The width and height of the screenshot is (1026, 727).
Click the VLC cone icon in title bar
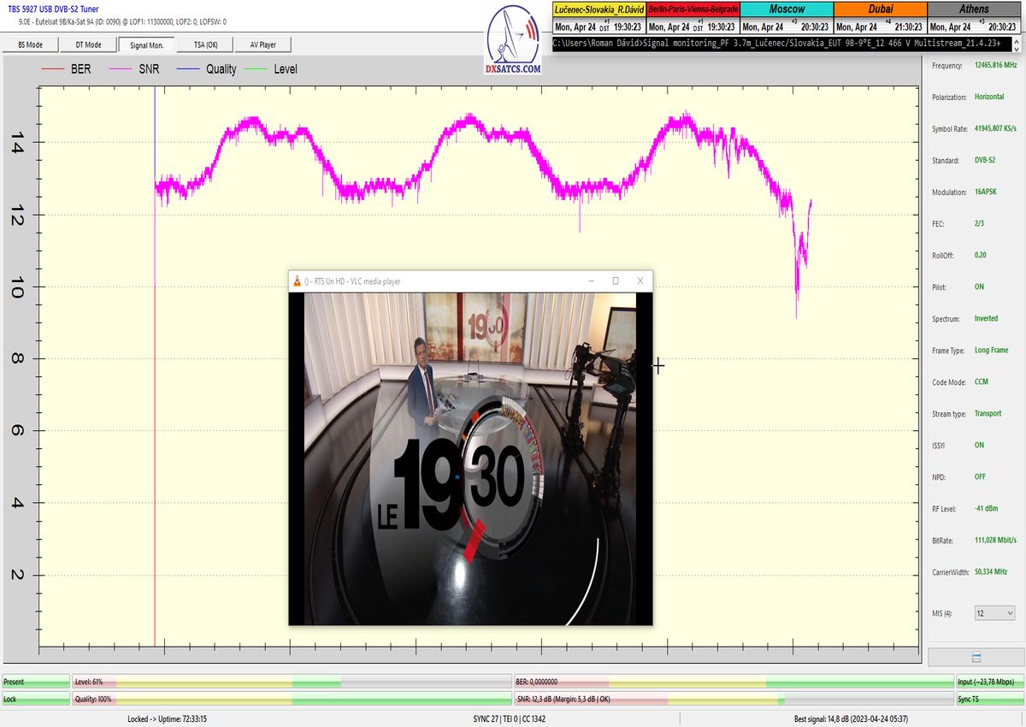click(x=297, y=281)
